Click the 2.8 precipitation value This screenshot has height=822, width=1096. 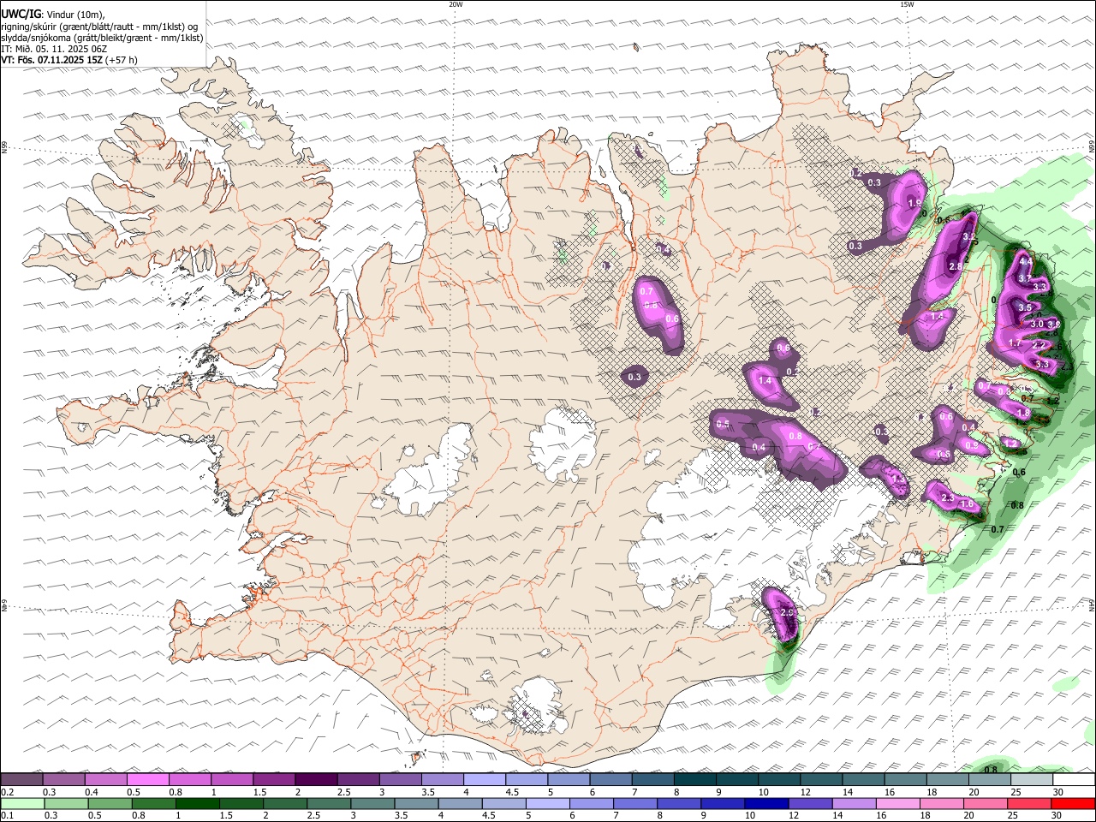[x=956, y=267]
